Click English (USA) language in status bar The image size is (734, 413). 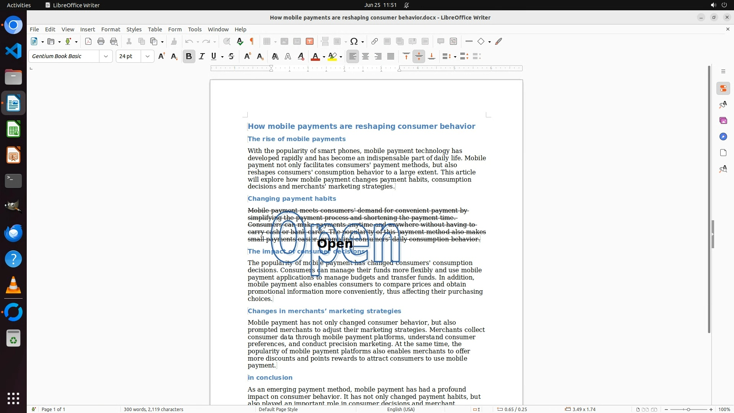click(401, 409)
